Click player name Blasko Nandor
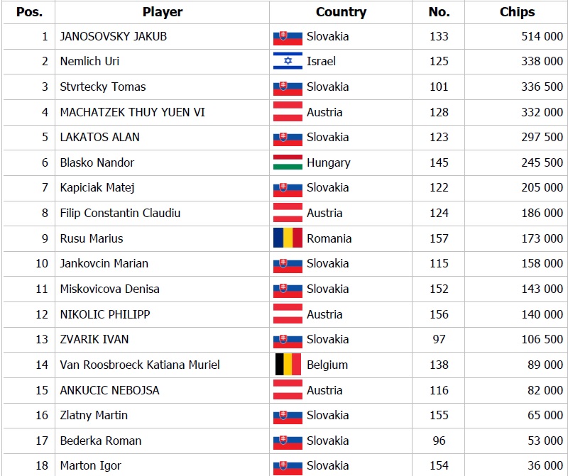568x476 pixels. click(97, 162)
